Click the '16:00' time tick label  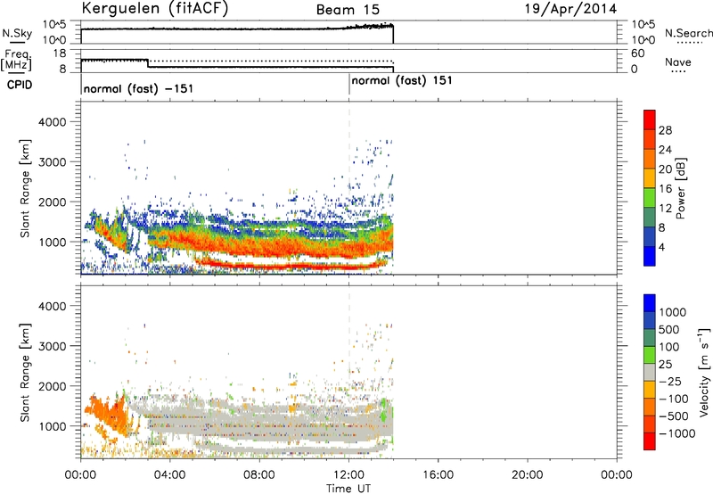[x=438, y=475]
